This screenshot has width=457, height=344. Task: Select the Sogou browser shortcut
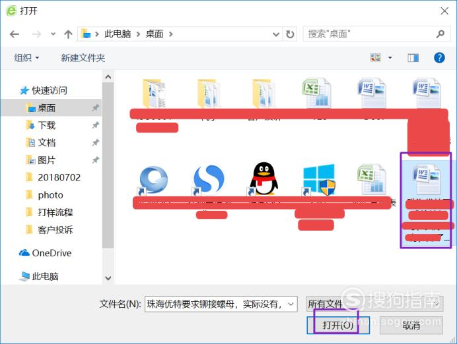pyautogui.click(x=208, y=180)
